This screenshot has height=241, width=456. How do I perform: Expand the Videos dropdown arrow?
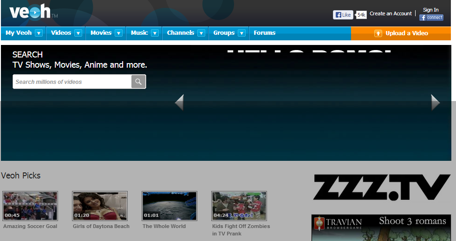pos(78,33)
